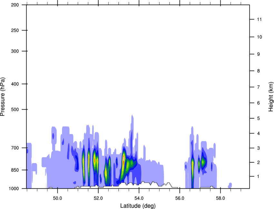Image resolution: width=274 pixels, height=209 pixels.
Task: Click the 850 pressure axis label
Action: pos(15,170)
